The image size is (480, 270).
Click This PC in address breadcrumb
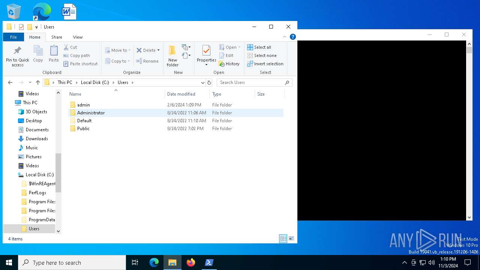[65, 82]
